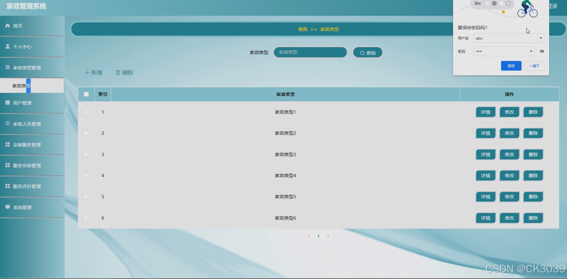Expand the 系统管理 menu chevron
Image resolution: width=567 pixels, height=279 pixels.
coord(58,207)
